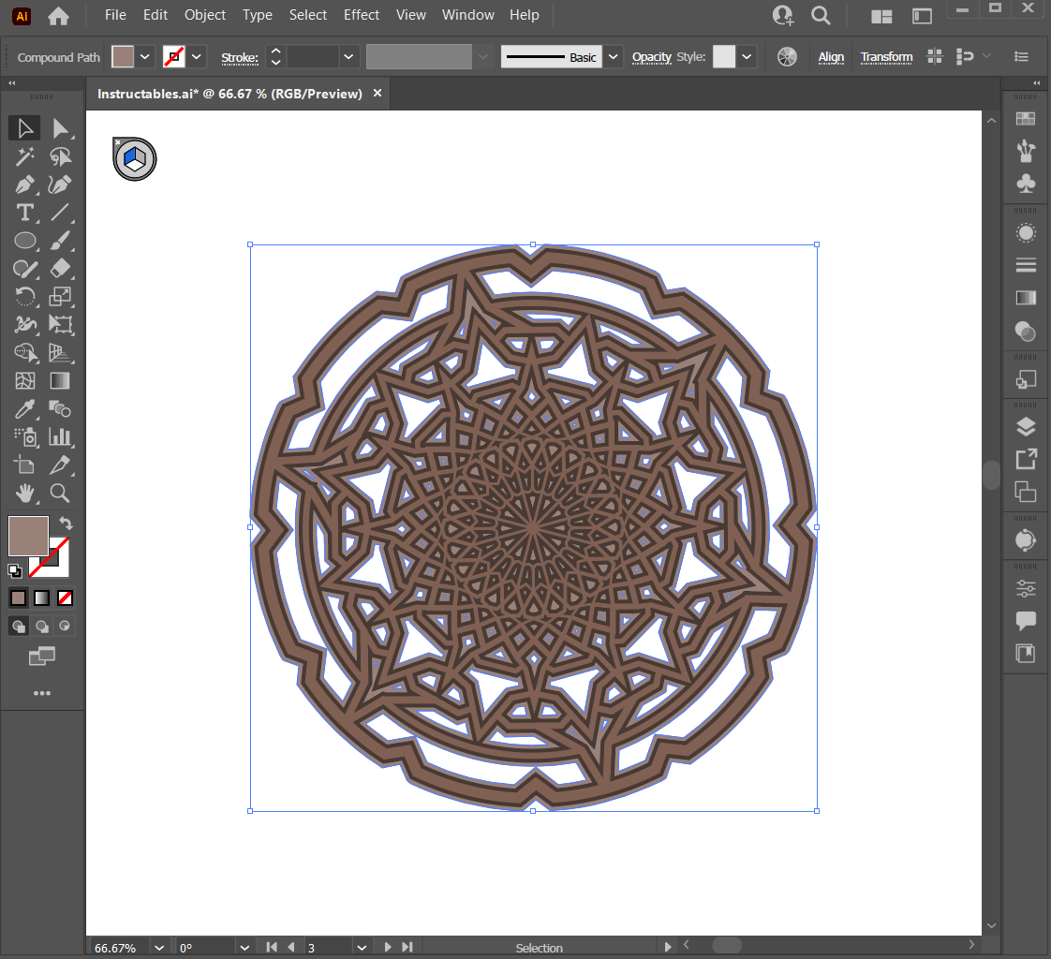1051x959 pixels.
Task: Enable Draw Behind mode
Action: pos(41,626)
